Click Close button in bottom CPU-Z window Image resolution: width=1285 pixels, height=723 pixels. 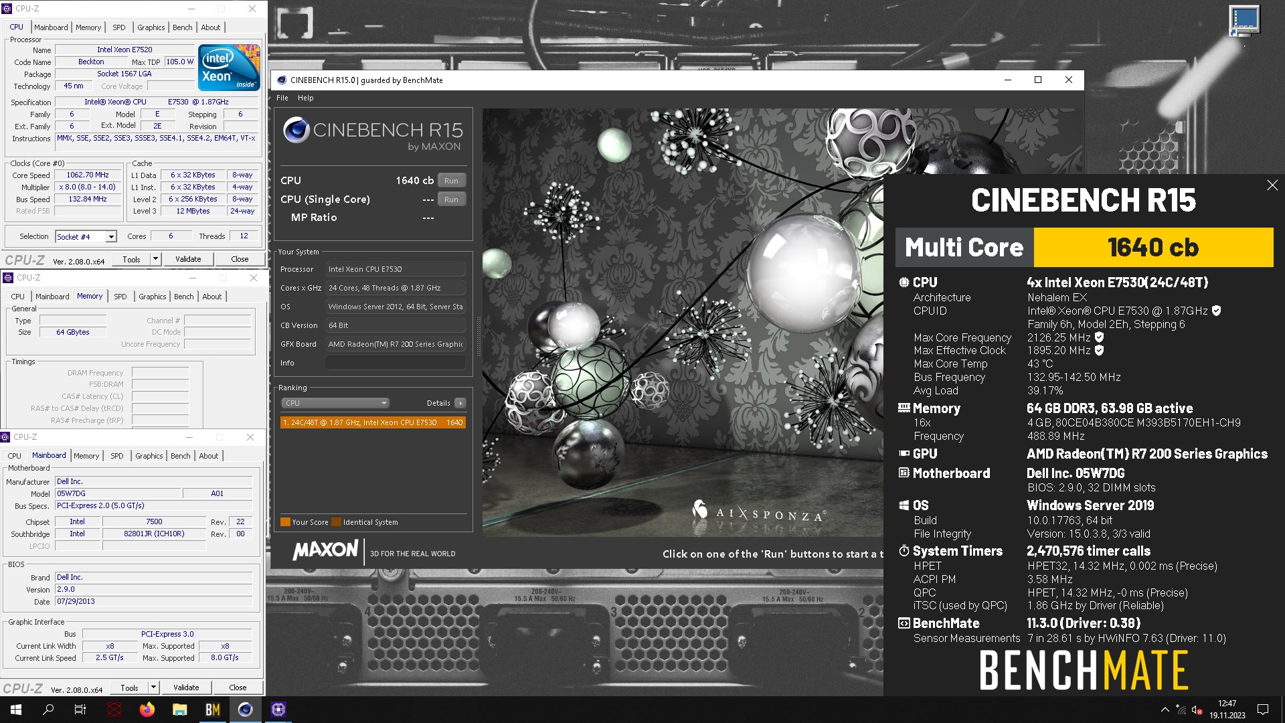[x=238, y=688]
